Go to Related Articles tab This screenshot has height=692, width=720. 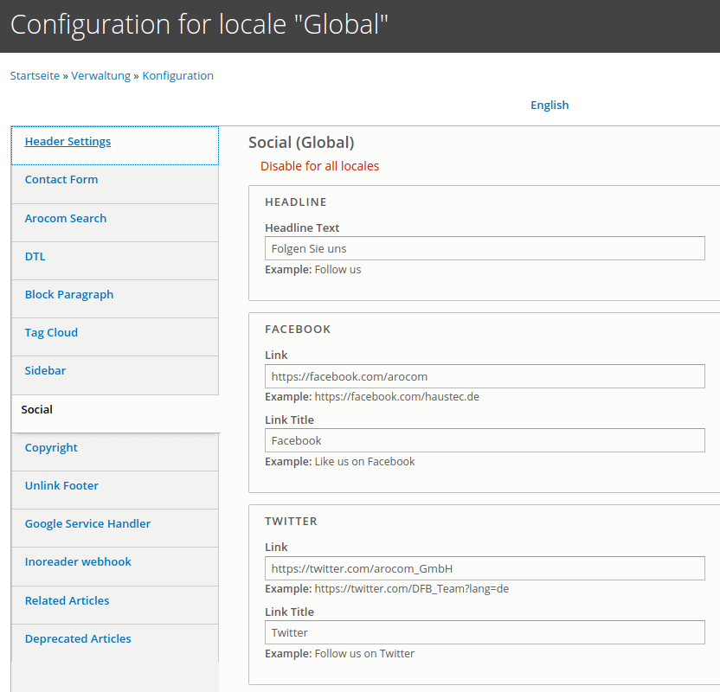coord(67,601)
